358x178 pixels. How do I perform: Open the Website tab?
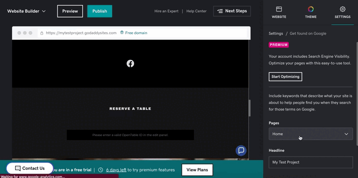pyautogui.click(x=279, y=13)
